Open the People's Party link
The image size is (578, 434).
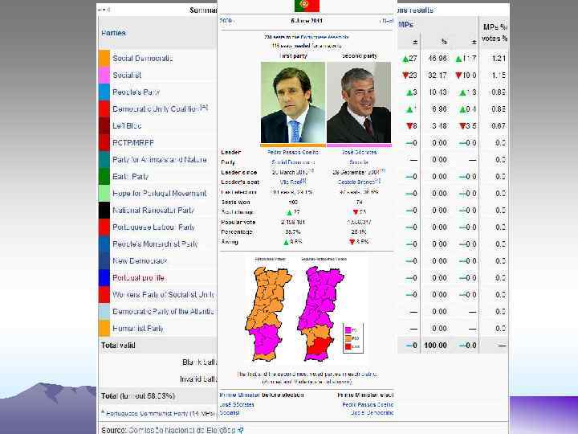136,92
